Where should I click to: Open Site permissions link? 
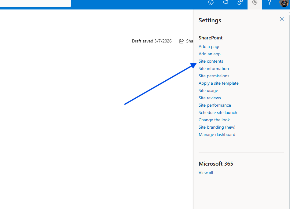[214, 76]
